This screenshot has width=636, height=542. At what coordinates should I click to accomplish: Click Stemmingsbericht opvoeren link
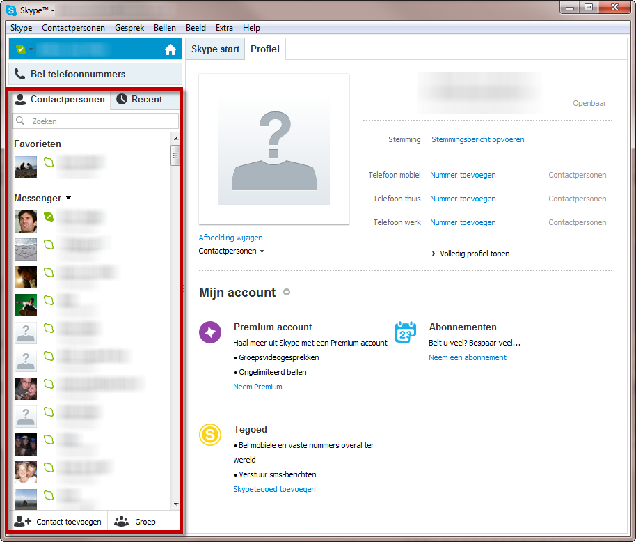click(x=478, y=139)
